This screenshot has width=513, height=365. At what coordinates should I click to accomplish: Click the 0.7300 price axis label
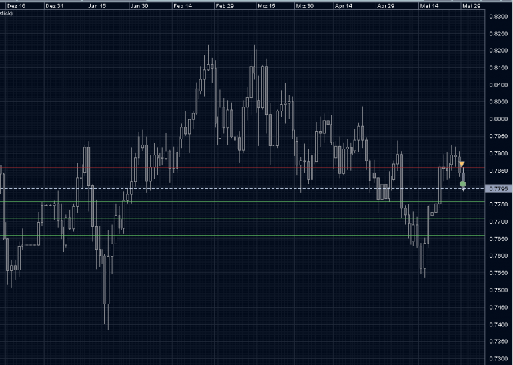point(498,359)
